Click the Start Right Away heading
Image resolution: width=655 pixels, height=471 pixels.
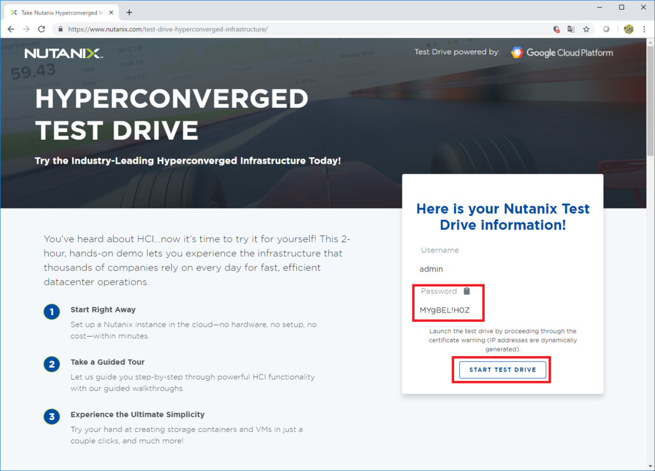103,309
